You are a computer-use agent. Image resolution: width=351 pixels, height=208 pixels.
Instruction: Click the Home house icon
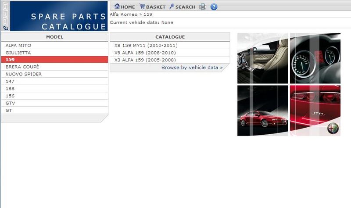pyautogui.click(x=117, y=7)
